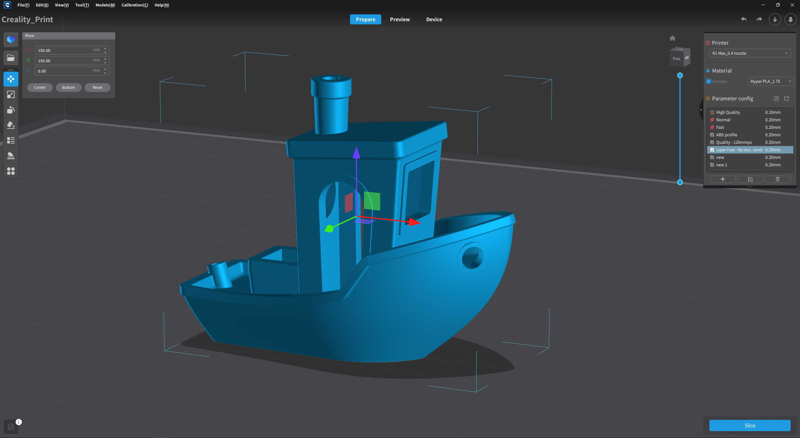Uncheck the Extruder checkbox
Image resolution: width=800 pixels, height=438 pixels.
click(709, 81)
